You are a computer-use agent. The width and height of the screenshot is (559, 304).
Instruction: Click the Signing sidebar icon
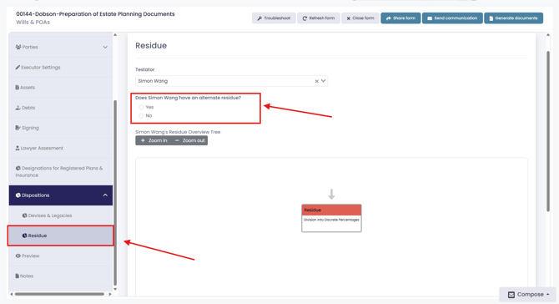[18, 128]
